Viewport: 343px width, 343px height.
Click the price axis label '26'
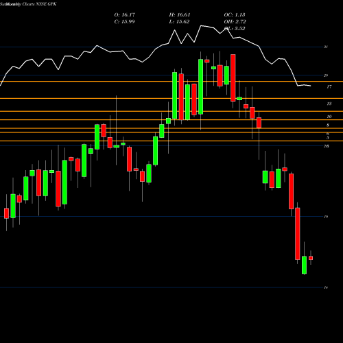327,146
